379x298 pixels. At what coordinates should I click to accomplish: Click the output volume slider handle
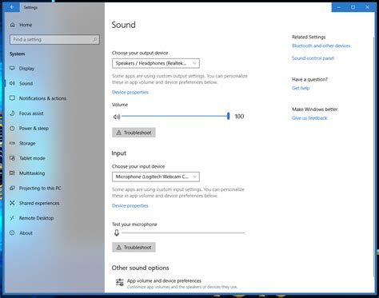tap(228, 116)
